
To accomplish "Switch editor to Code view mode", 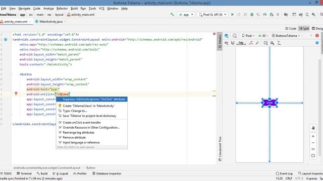I will click(291, 29).
